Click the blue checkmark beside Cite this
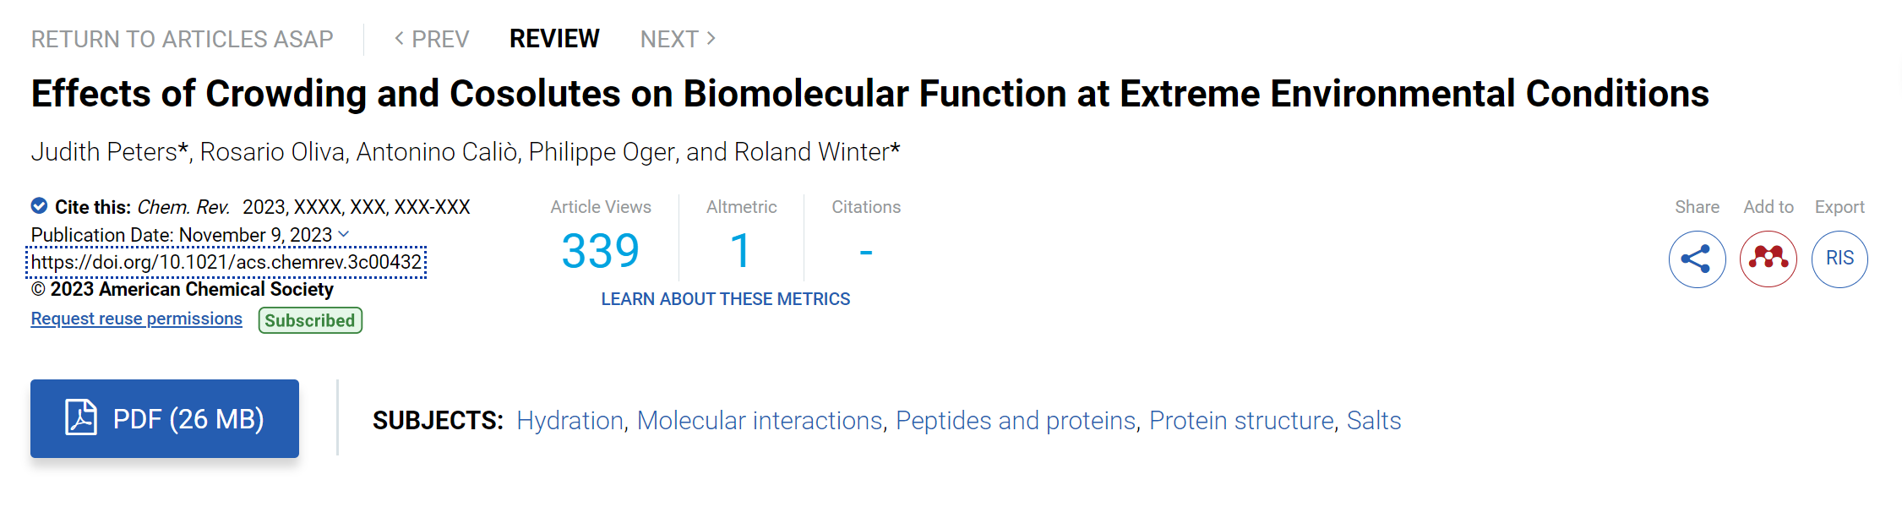 tap(39, 205)
